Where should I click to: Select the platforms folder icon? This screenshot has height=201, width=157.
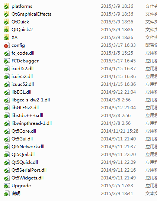click(x=7, y=6)
